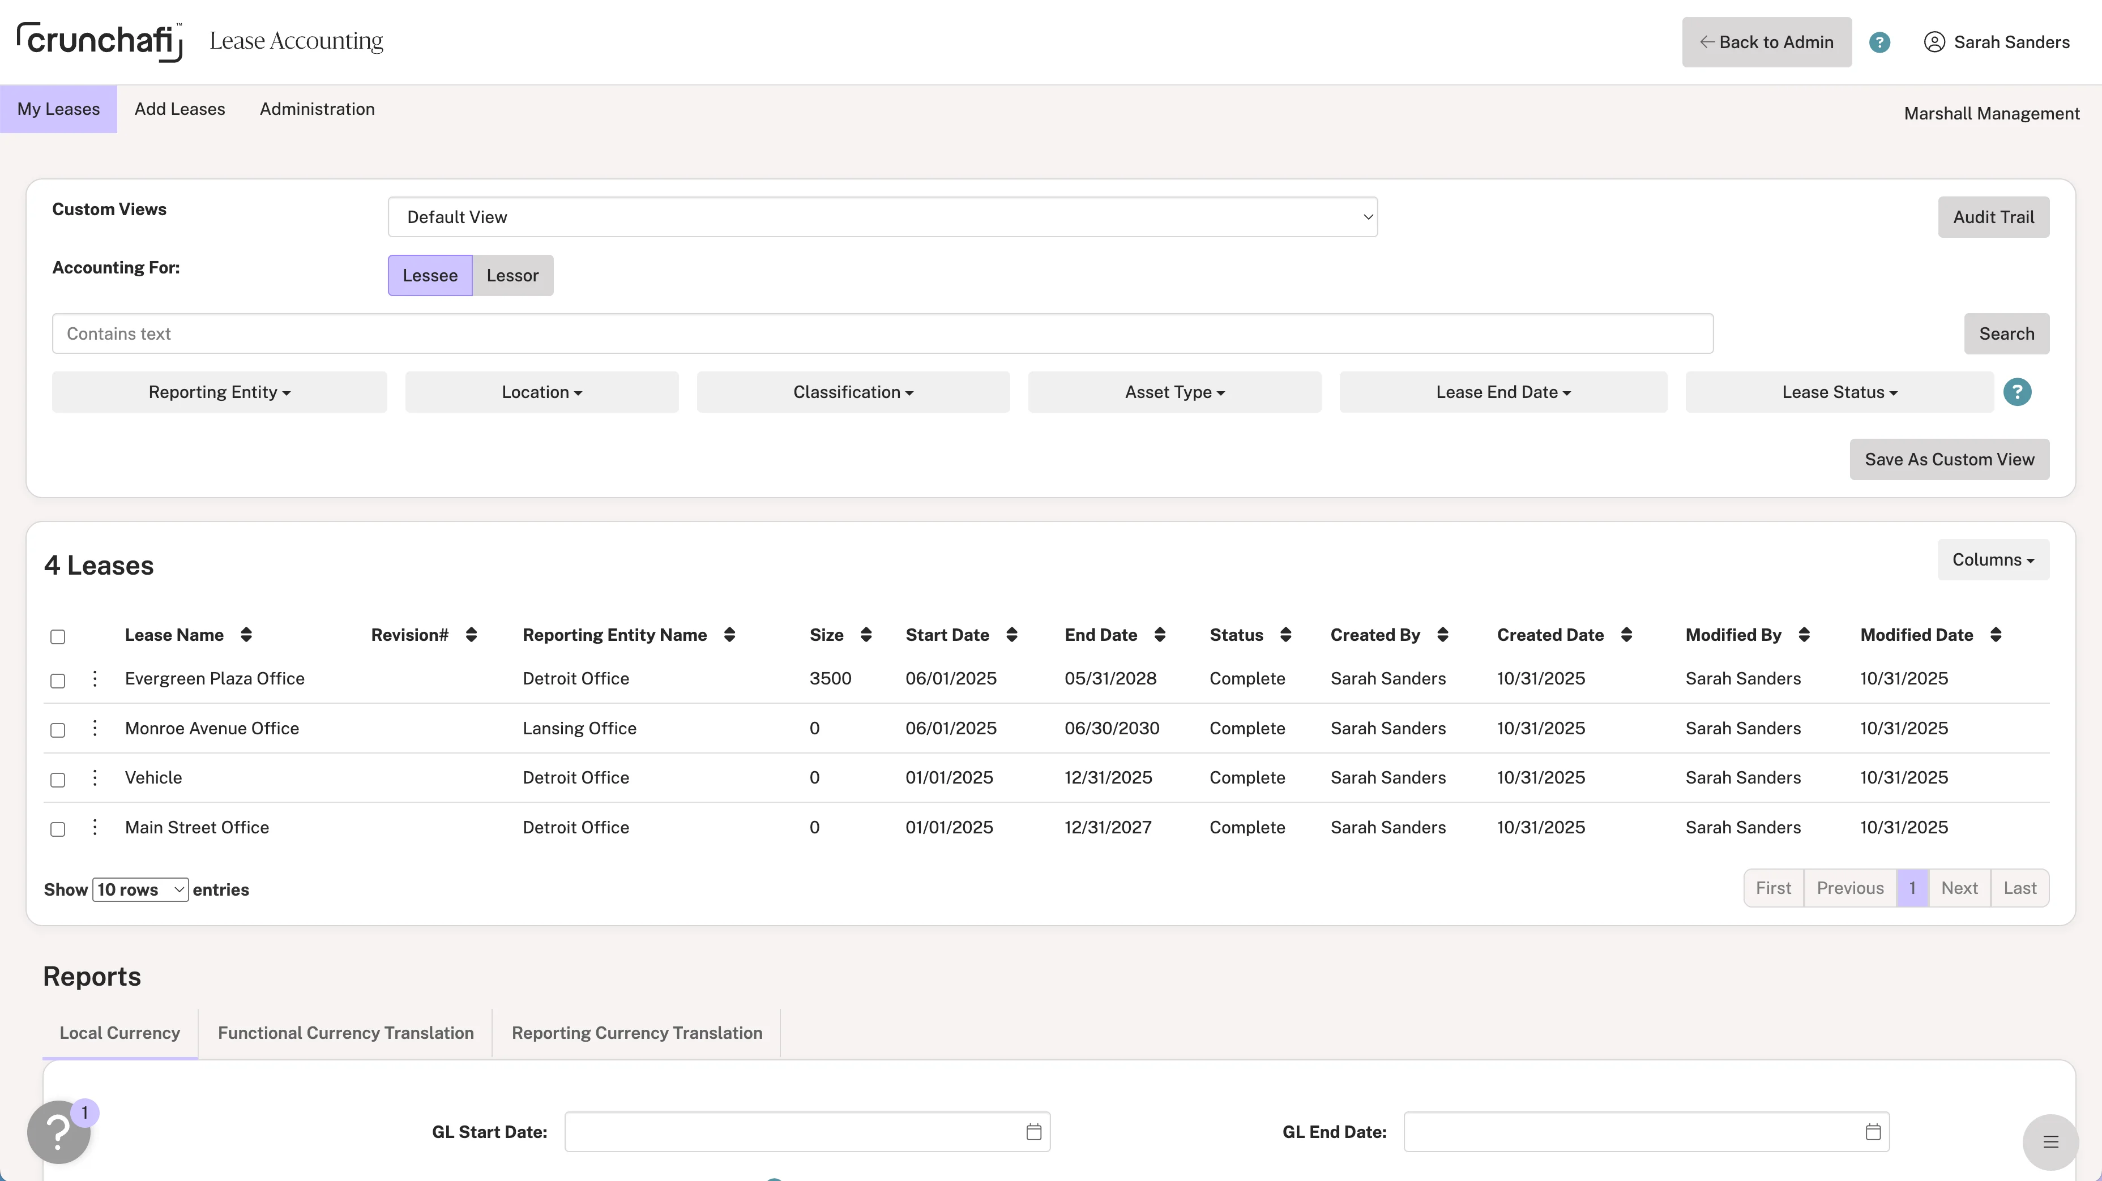This screenshot has height=1181, width=2102.
Task: Check the Monroe Avenue Office row checkbox
Action: 58,730
